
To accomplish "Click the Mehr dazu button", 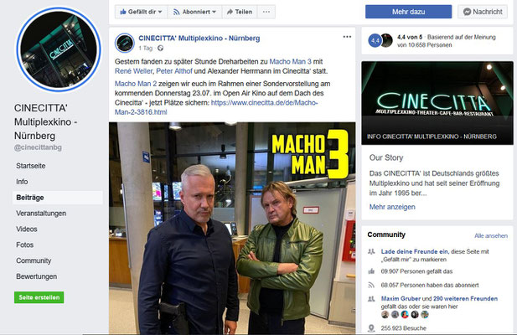I will click(409, 12).
